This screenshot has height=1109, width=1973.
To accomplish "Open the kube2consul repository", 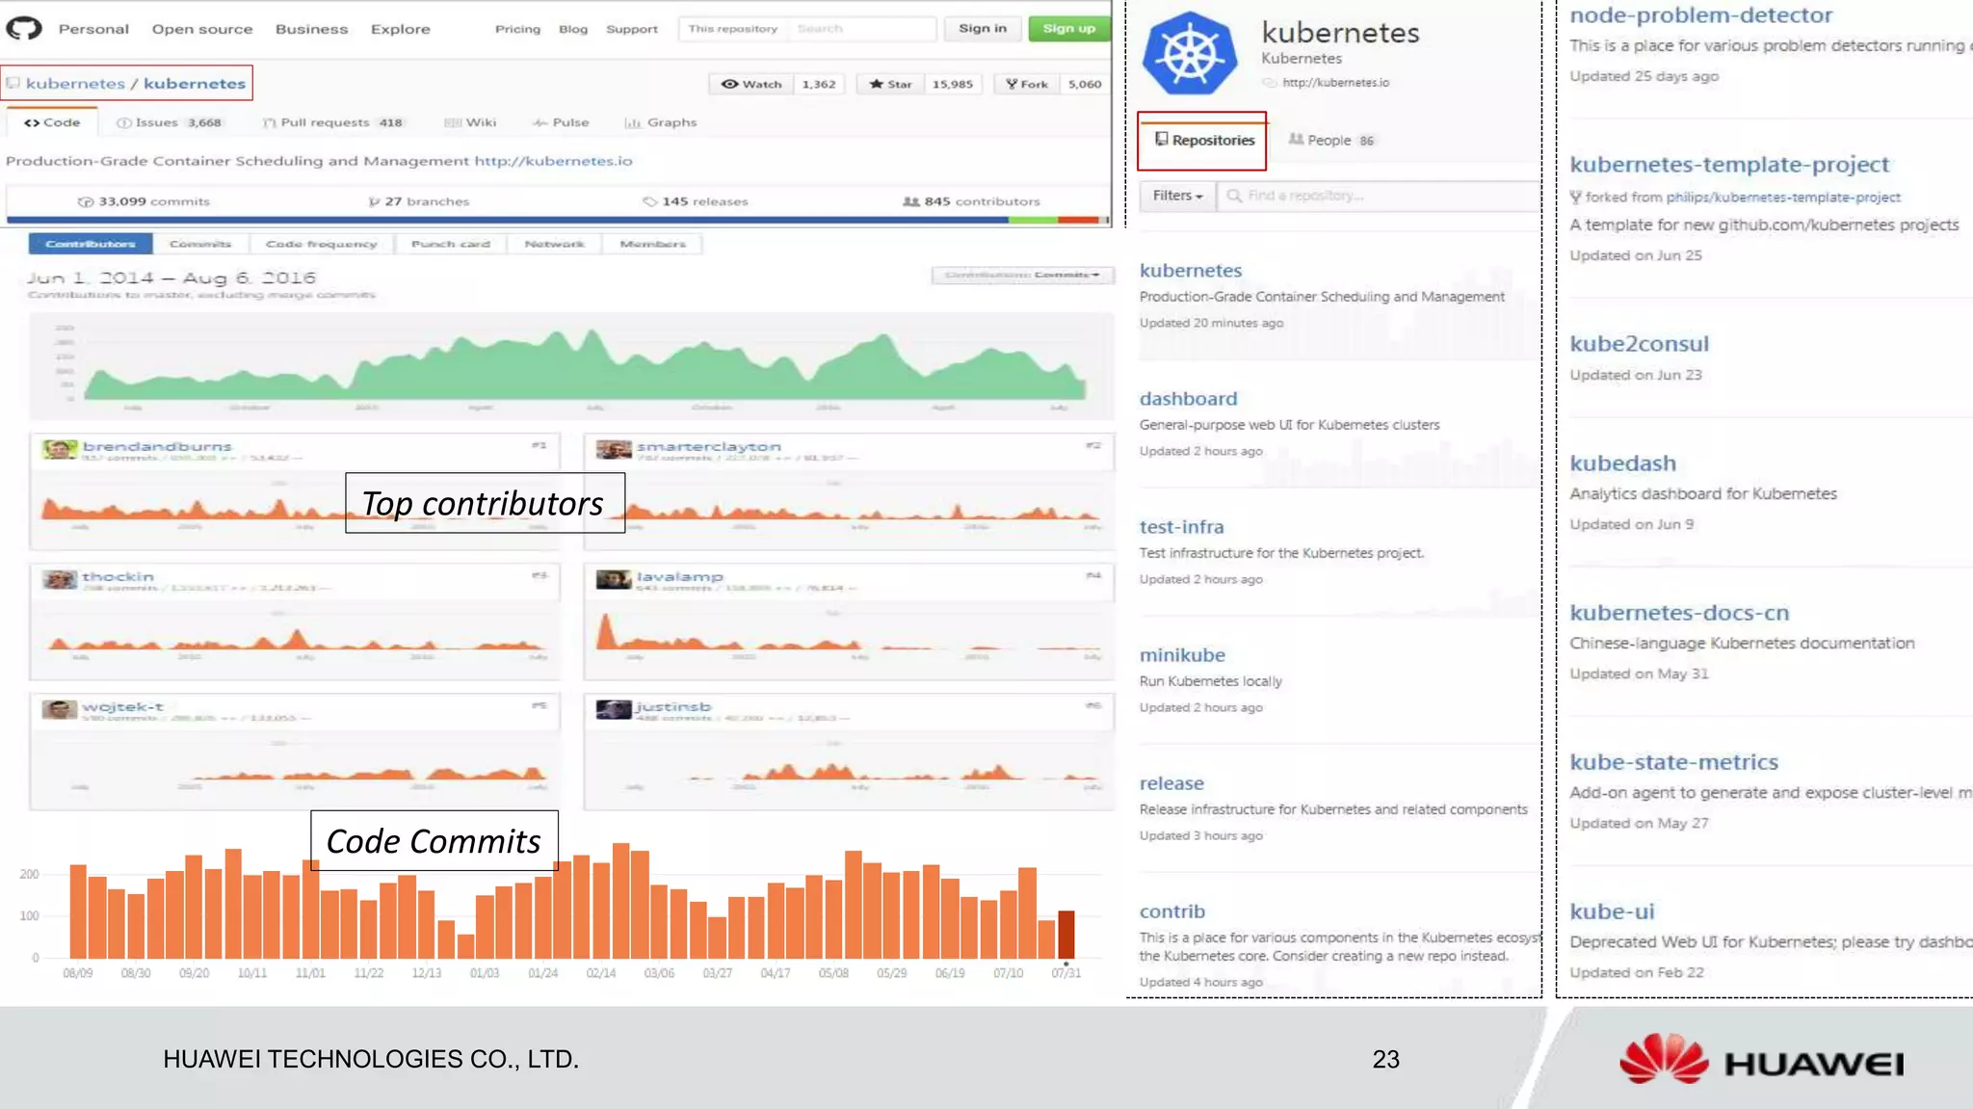I will point(1639,344).
